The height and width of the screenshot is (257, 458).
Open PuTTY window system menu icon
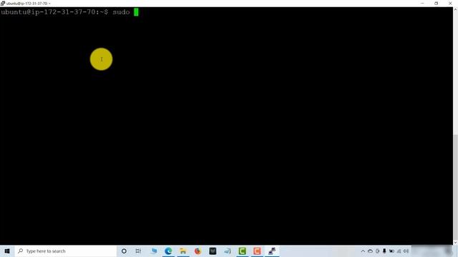click(3, 3)
